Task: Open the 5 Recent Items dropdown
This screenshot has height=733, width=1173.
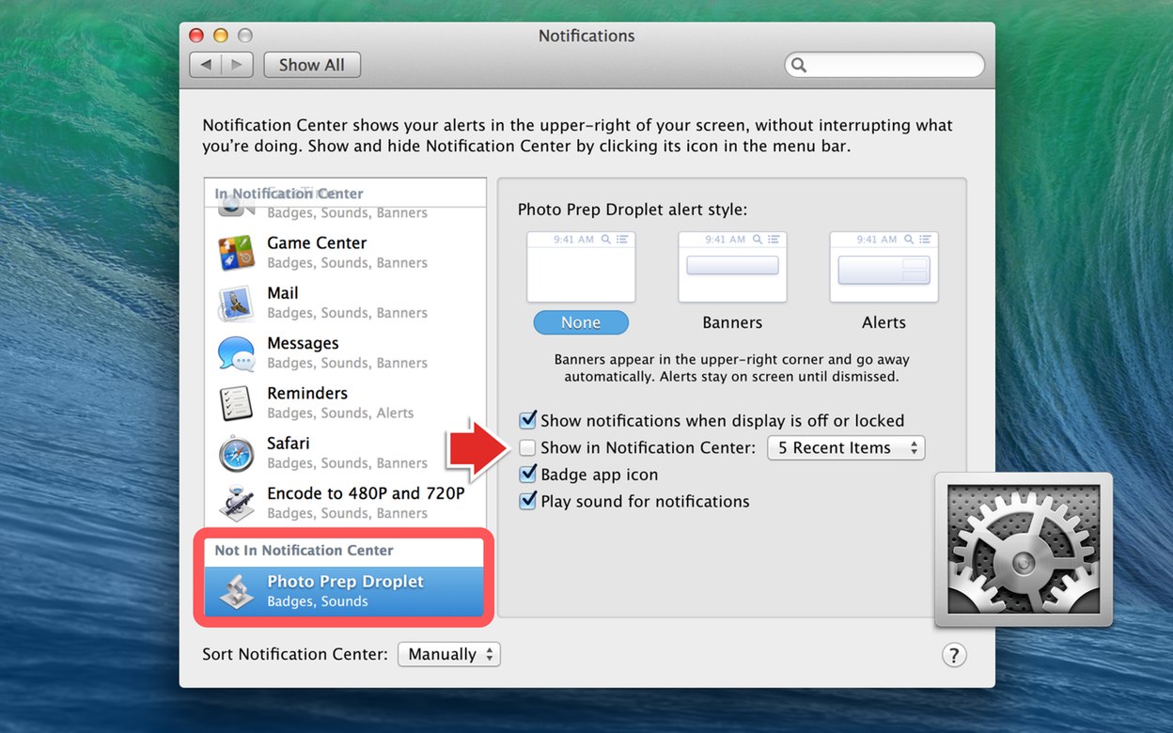Action: (x=846, y=448)
